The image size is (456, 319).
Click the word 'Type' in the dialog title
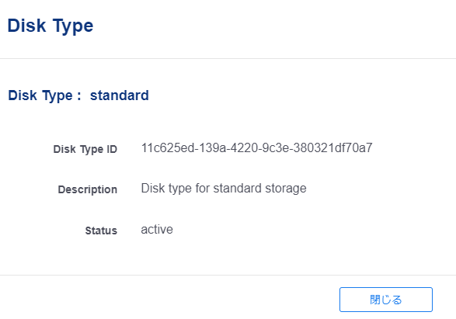click(73, 26)
